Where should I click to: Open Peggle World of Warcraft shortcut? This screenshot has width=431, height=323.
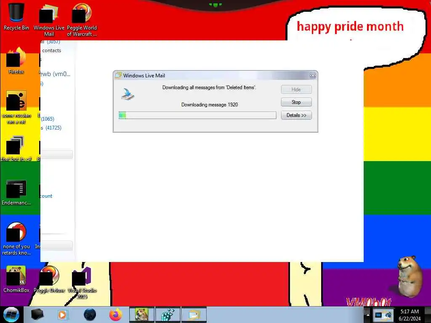coord(82,19)
